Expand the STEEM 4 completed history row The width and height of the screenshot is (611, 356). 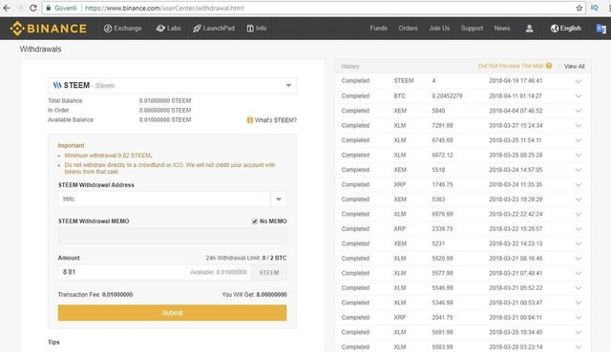click(579, 81)
